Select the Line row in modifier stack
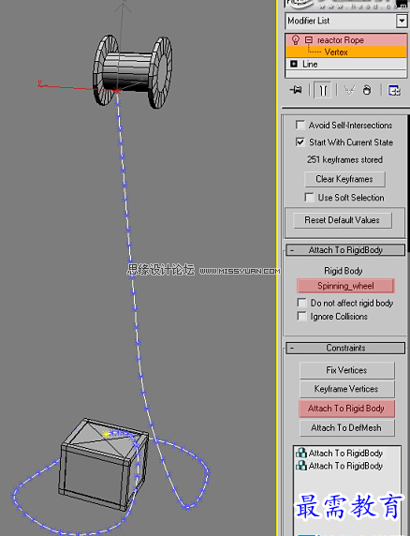 (x=346, y=64)
